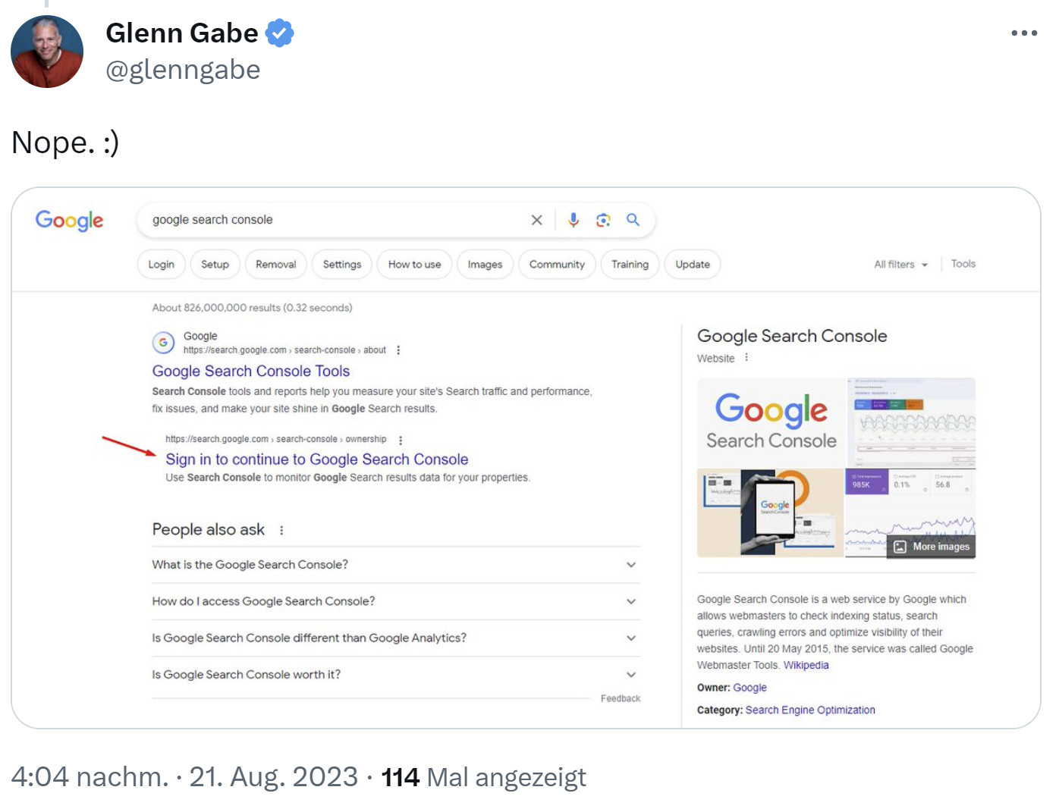The image size is (1059, 812).
Task: Open the All filters dropdown
Action: 900,264
